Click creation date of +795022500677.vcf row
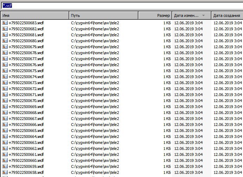The width and height of the screenshot is (243, 177). [x=228, y=59]
